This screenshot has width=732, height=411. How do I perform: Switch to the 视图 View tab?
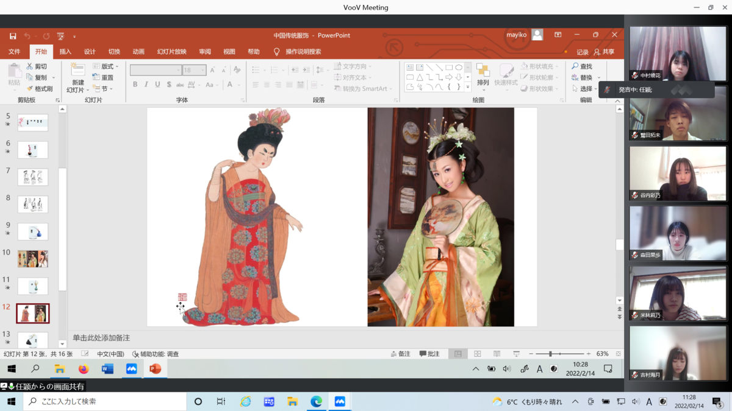(x=229, y=52)
